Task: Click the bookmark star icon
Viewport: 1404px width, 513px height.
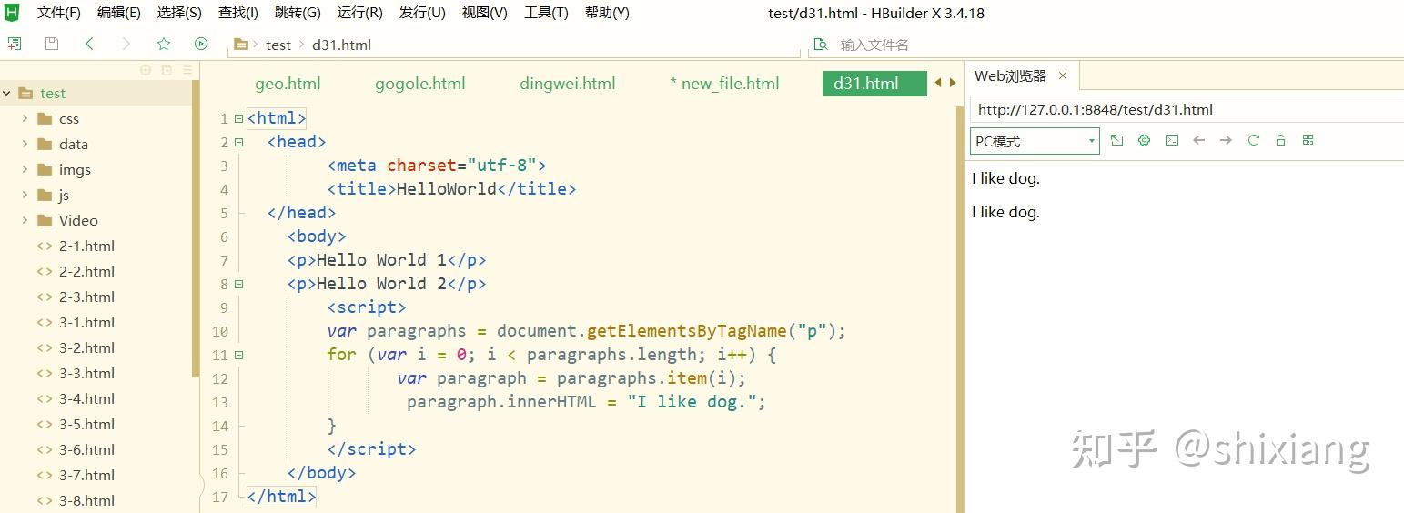Action: click(x=164, y=44)
